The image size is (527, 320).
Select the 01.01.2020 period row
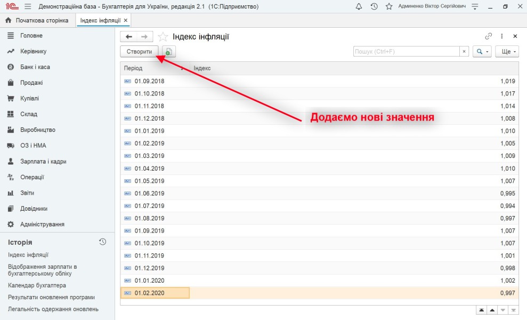tap(319, 281)
